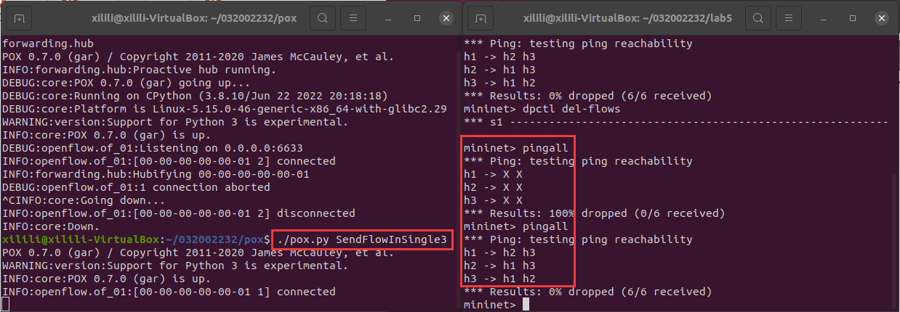Open new tab in left pox terminal
Screen dimensions: 900x312
[18, 17]
